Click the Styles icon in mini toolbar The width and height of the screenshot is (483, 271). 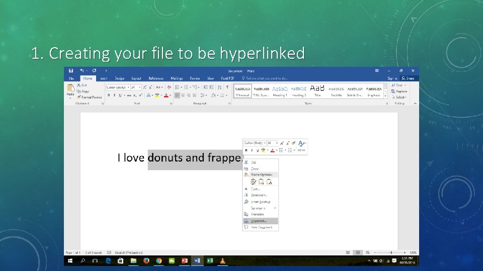point(301,146)
